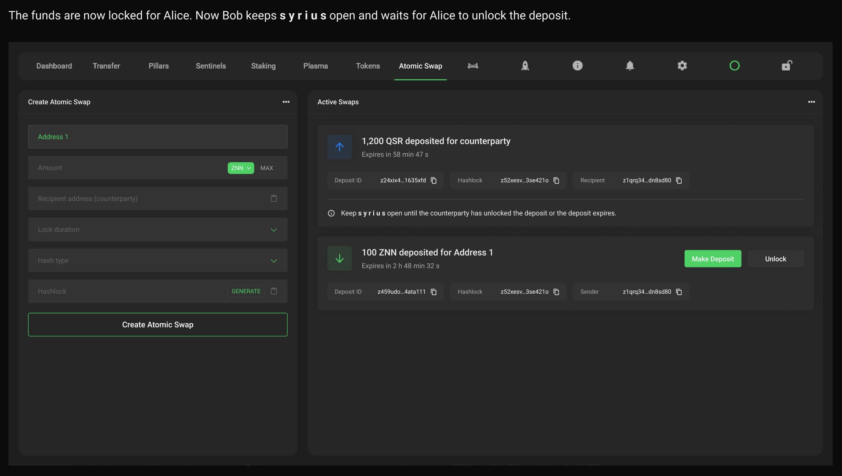Click the Unlock button

[775, 259]
